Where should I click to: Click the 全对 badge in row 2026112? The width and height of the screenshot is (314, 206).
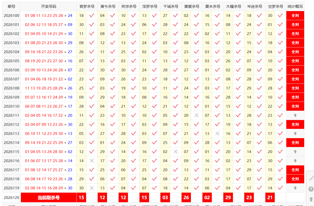pyautogui.click(x=295, y=125)
